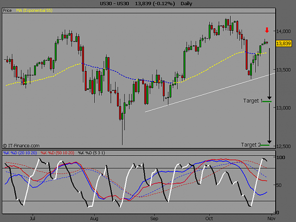Click the yellow 13,839 current price tag
Viewport: 296px width, 222px height.
[x=284, y=44]
